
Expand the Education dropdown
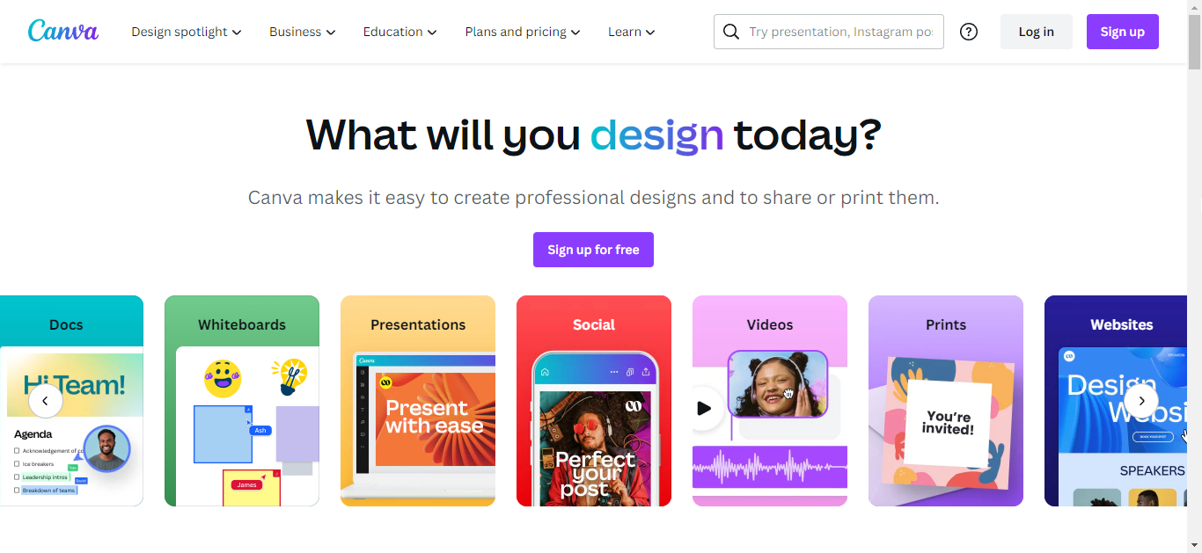coord(399,32)
